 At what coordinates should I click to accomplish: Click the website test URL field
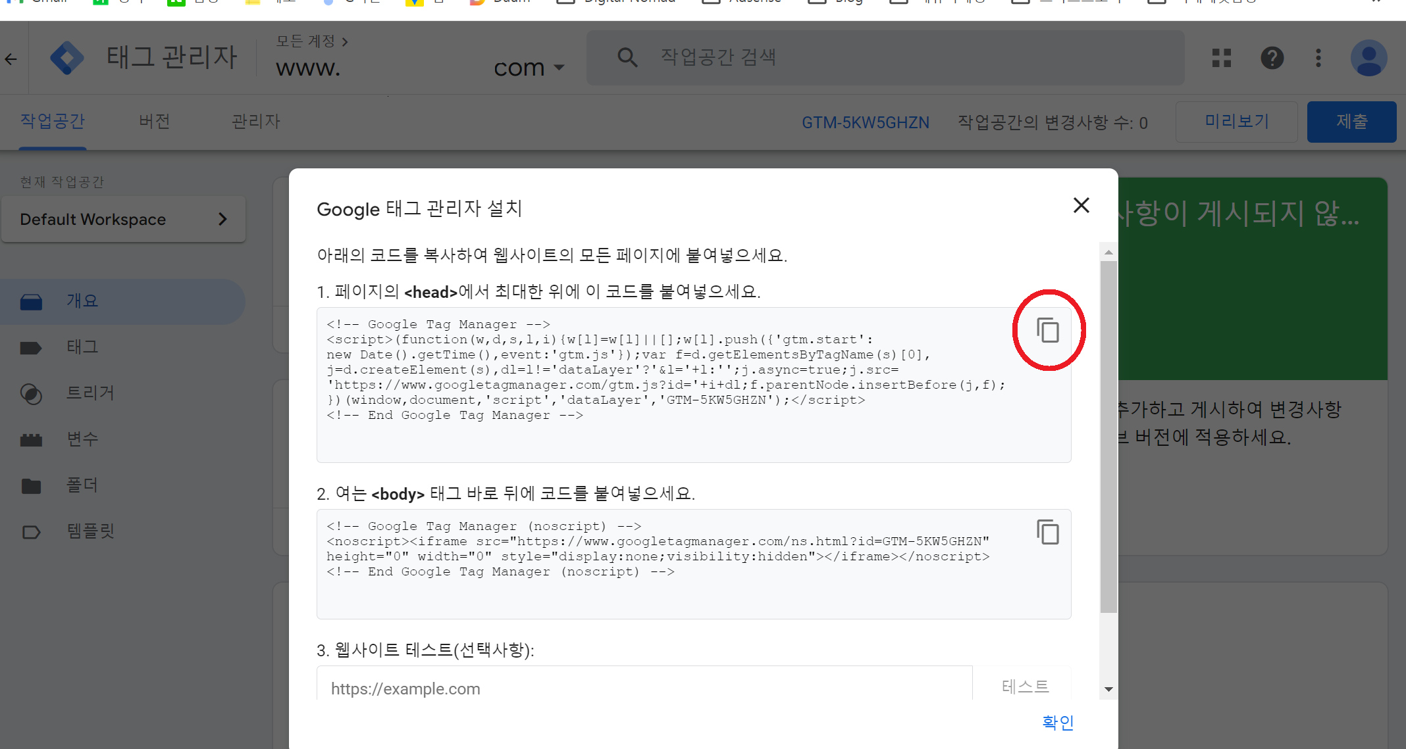tap(645, 688)
